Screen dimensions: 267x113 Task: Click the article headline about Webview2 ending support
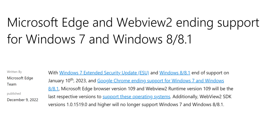133,31
